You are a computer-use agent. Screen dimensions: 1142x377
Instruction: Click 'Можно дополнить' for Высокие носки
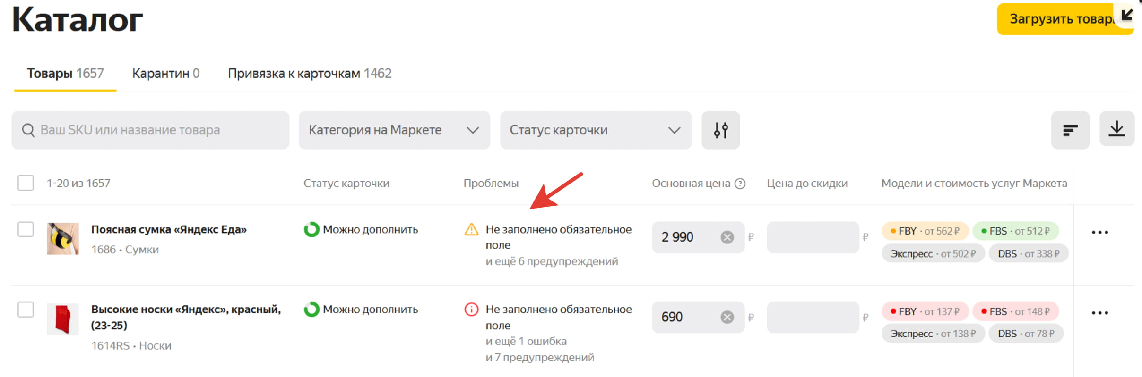(x=370, y=310)
